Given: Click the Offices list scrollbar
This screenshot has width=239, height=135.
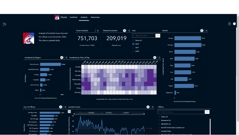Looking at the screenshot, I should pos(210,126).
